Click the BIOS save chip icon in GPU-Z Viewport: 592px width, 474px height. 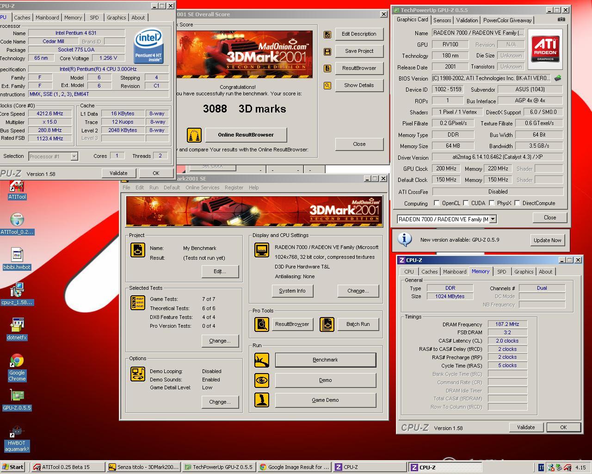point(558,78)
